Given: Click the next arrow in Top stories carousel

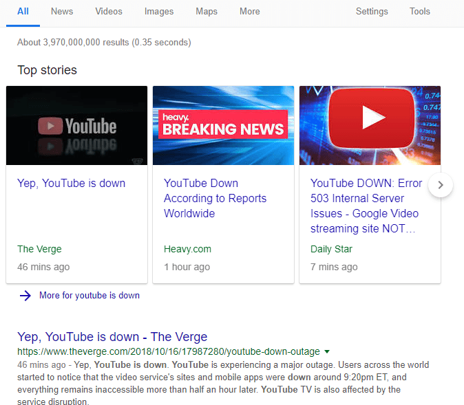Looking at the screenshot, I should [441, 185].
